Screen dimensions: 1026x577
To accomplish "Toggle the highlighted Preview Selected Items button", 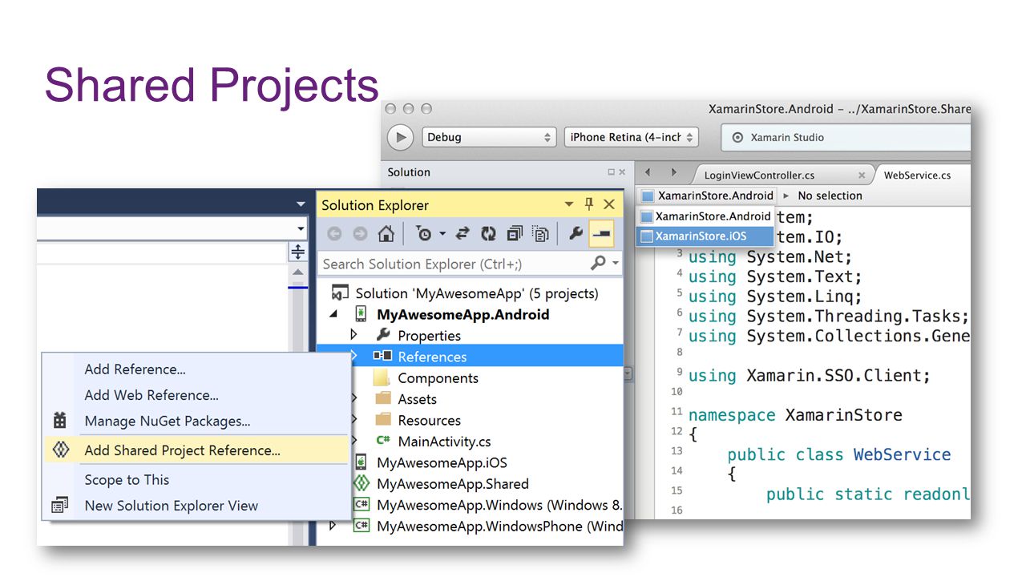I will [x=601, y=234].
